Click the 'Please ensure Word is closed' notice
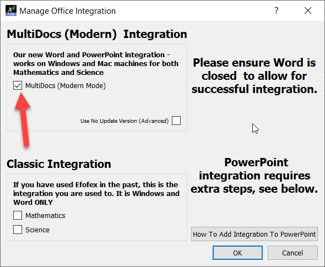The image size is (325, 267). [x=254, y=76]
